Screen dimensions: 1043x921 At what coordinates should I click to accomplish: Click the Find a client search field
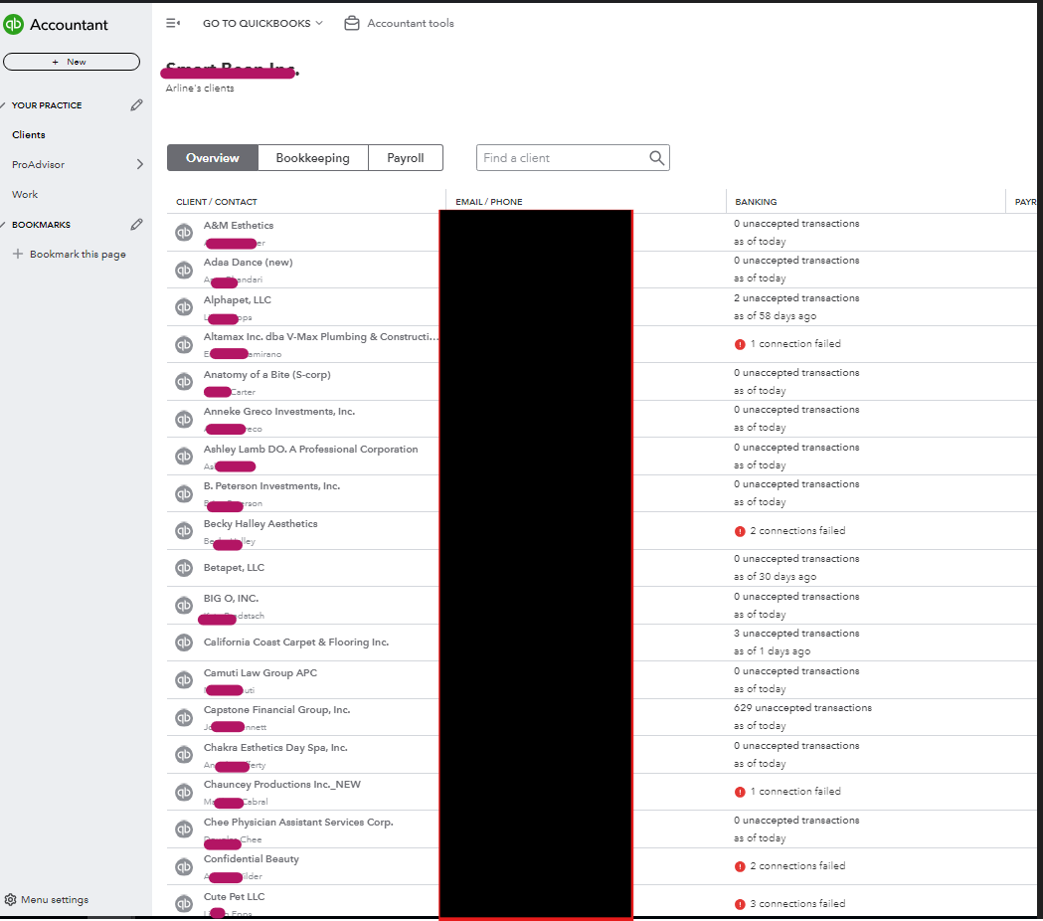(x=573, y=158)
